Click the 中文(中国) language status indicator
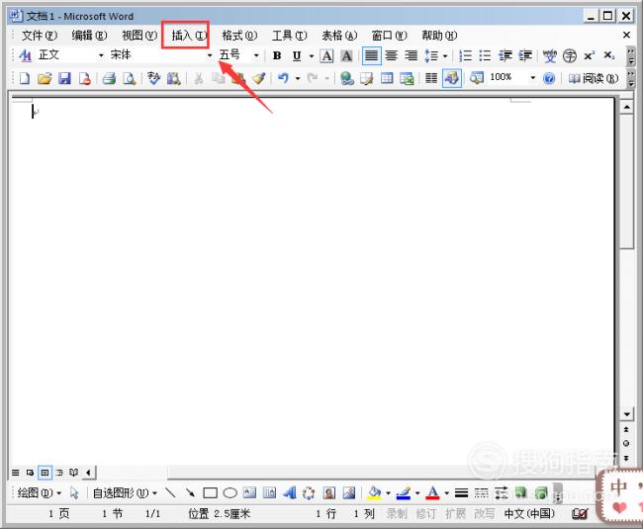 pyautogui.click(x=529, y=513)
